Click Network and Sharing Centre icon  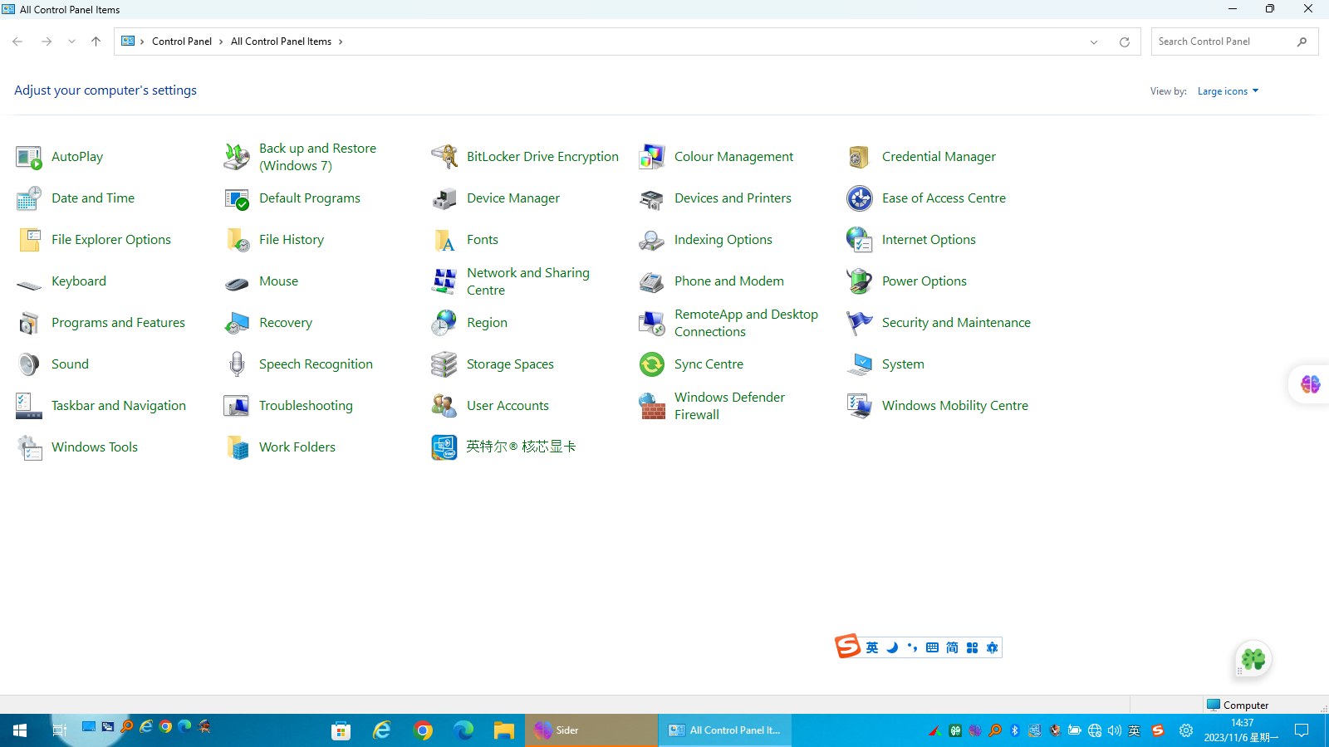444,281
